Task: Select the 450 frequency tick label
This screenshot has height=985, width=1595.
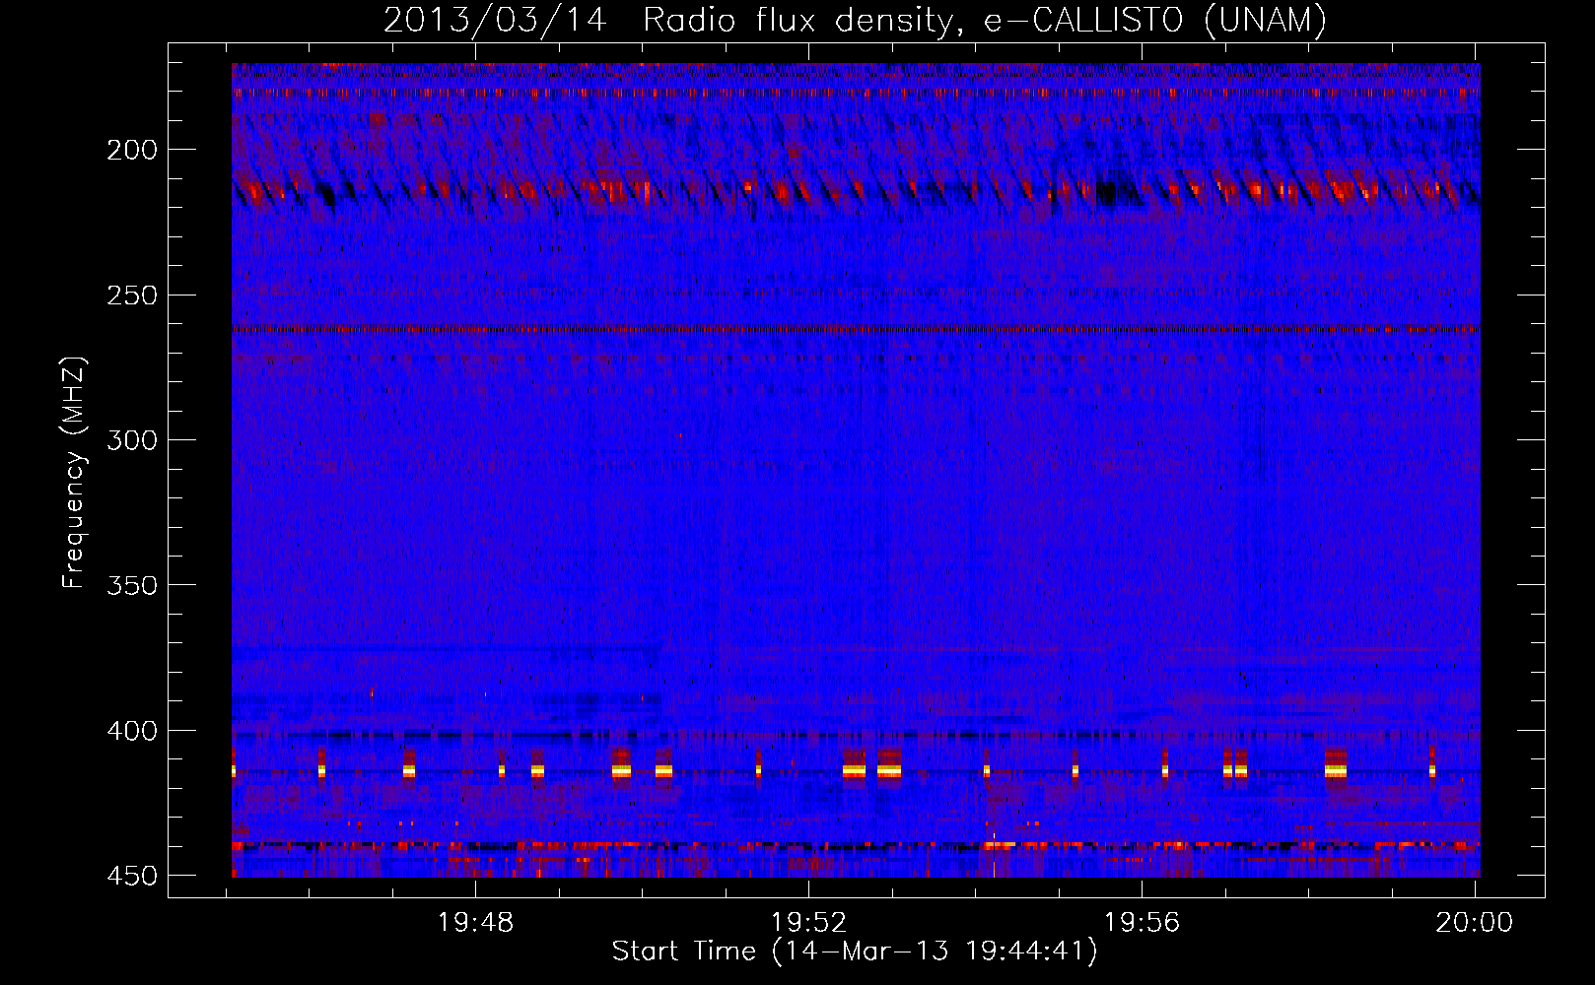Action: tap(131, 876)
